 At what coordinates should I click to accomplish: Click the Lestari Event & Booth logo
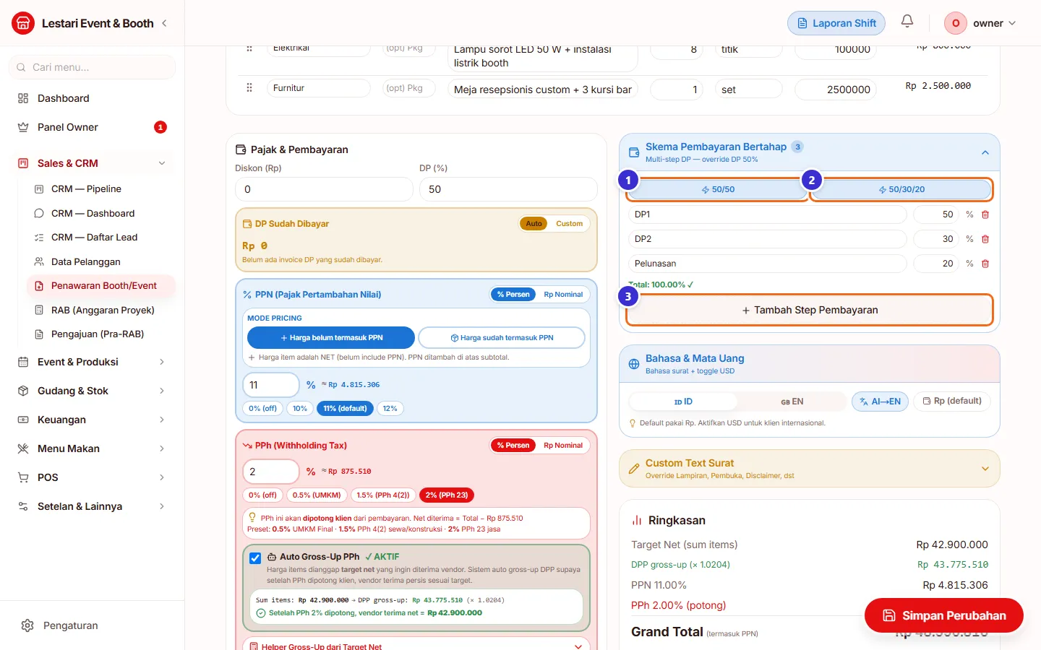coord(23,23)
